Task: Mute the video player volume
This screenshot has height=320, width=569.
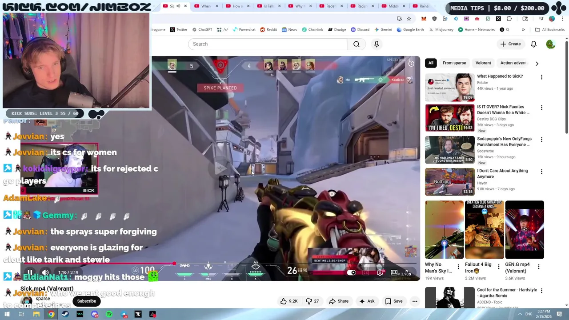Action: pyautogui.click(x=45, y=272)
